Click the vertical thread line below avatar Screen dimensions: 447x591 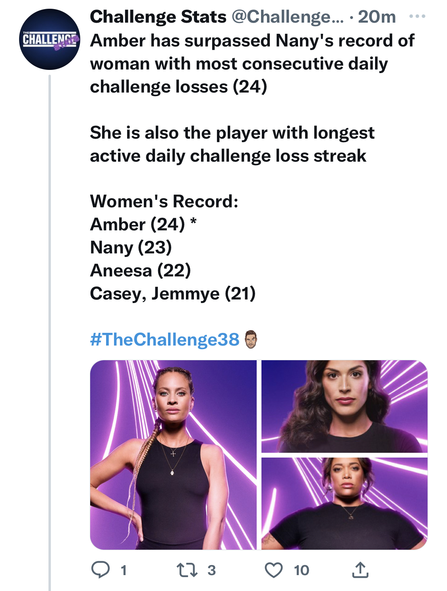pyautogui.click(x=50, y=332)
